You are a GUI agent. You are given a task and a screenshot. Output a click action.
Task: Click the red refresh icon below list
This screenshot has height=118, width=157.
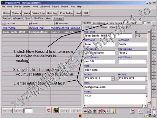49,110
